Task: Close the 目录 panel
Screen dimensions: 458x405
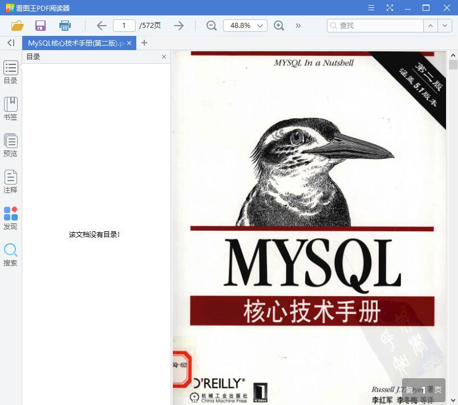Action: (164, 56)
